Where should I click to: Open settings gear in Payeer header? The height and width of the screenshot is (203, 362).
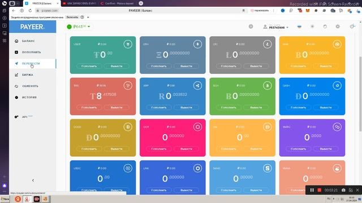tap(338, 27)
